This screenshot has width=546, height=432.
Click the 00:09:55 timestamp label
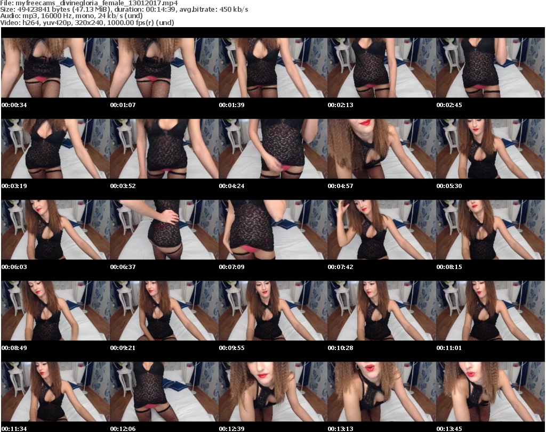pyautogui.click(x=231, y=348)
